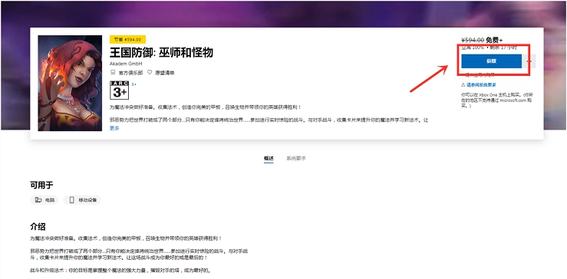Click the 电脑 PC device chip
Image resolution: width=567 pixels, height=279 pixels.
[44, 200]
